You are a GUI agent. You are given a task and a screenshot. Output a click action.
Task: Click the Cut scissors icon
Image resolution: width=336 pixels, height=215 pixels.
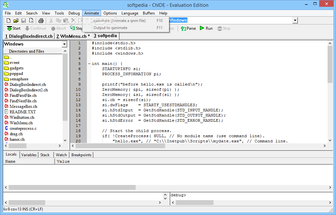51,21
